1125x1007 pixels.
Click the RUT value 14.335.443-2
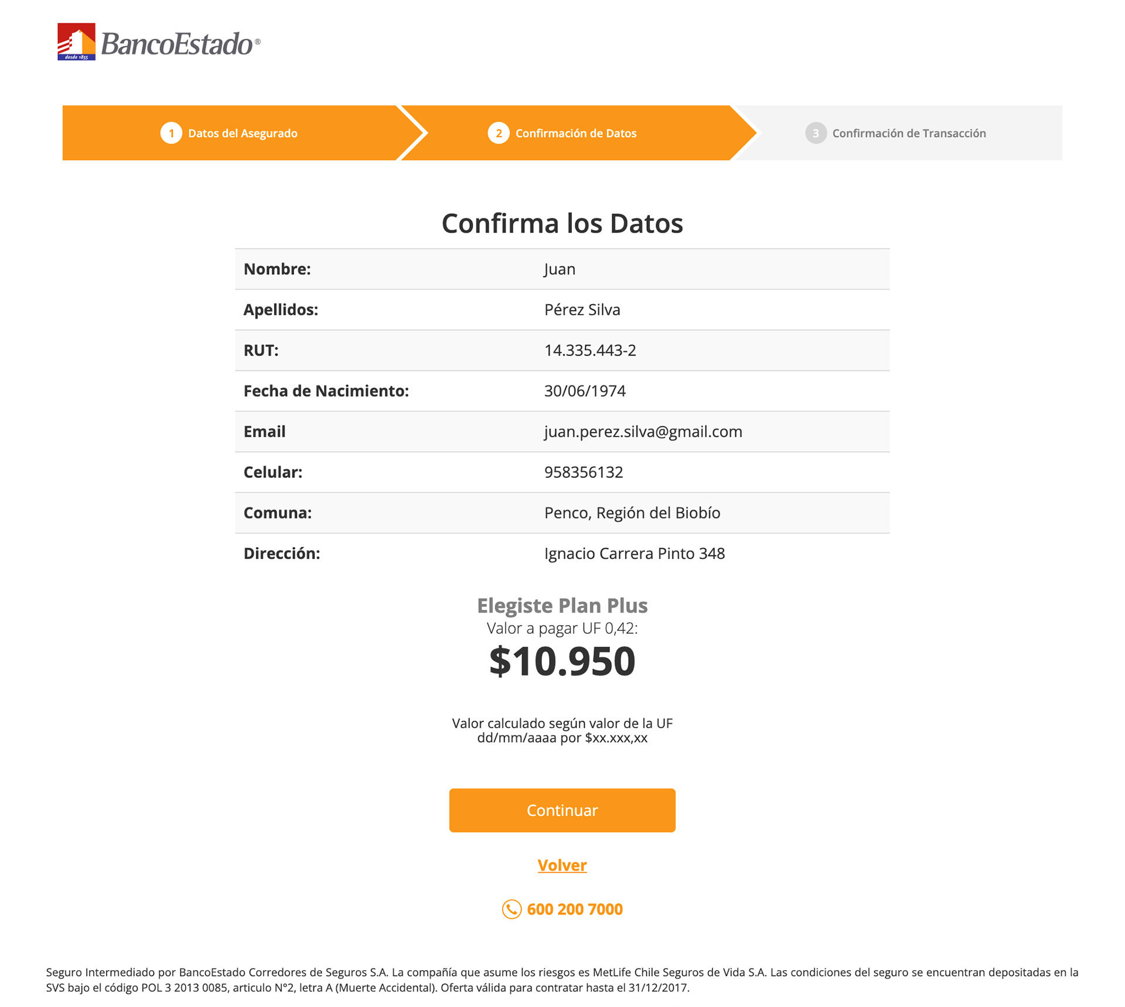(590, 350)
